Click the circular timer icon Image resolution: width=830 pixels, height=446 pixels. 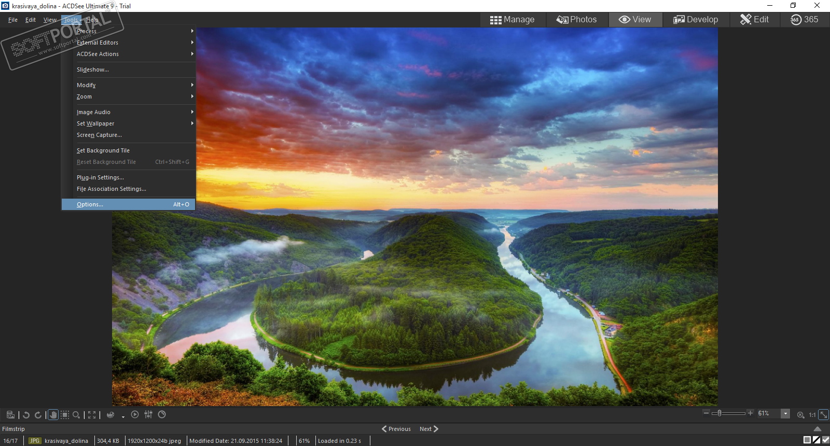click(162, 414)
